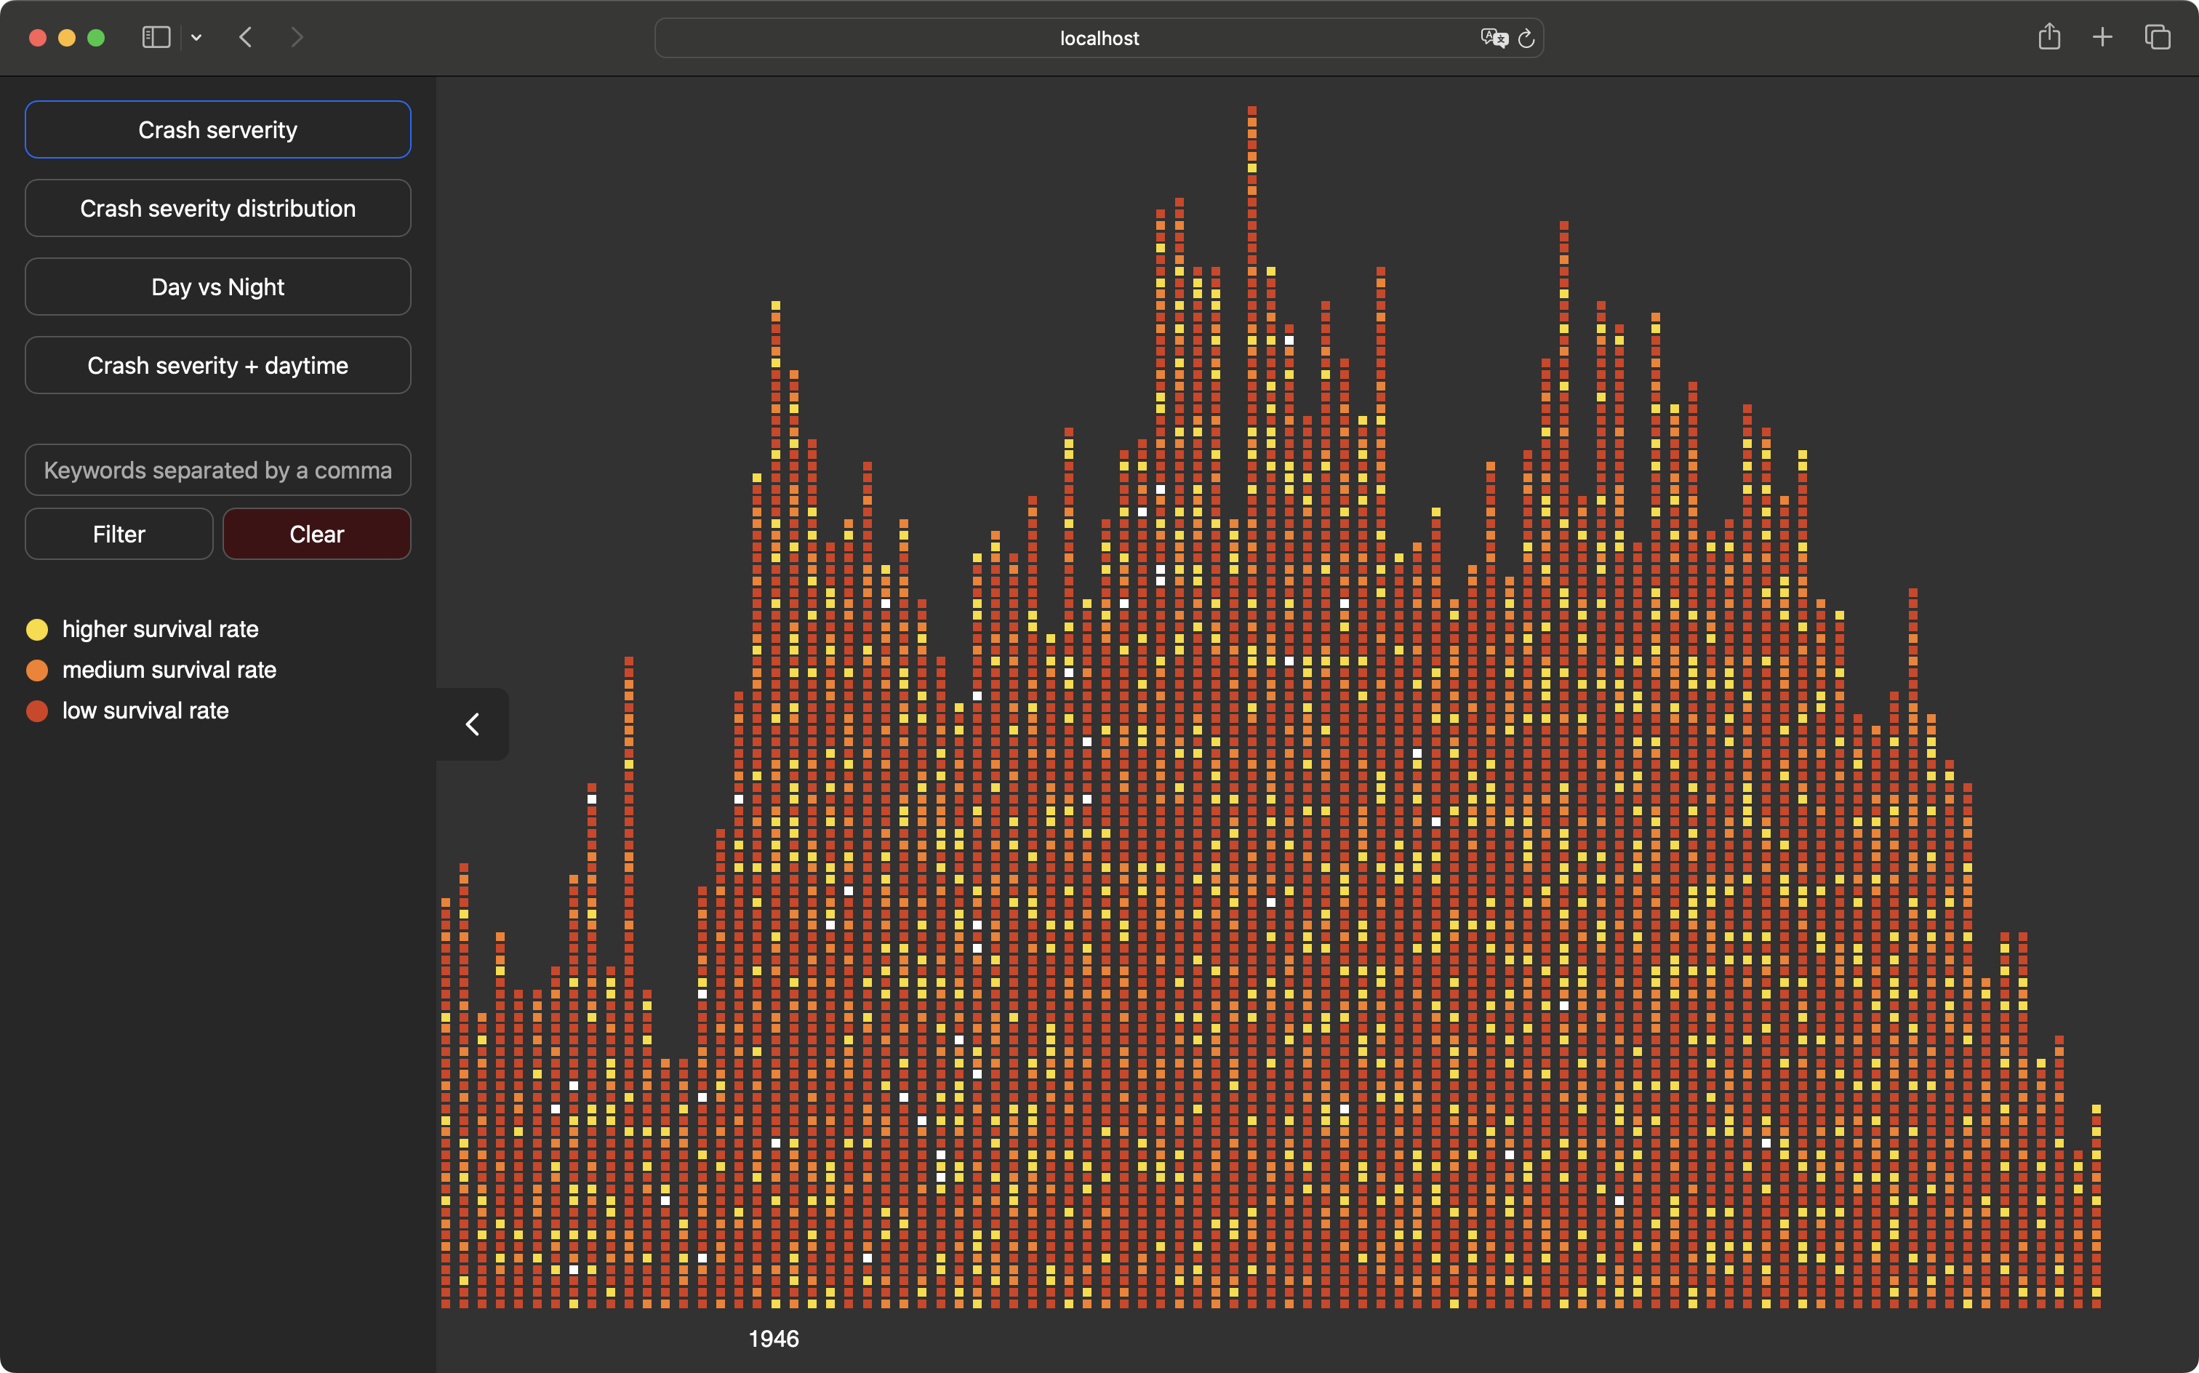Open the Share icon menu
Image resolution: width=2199 pixels, height=1373 pixels.
tap(2048, 37)
